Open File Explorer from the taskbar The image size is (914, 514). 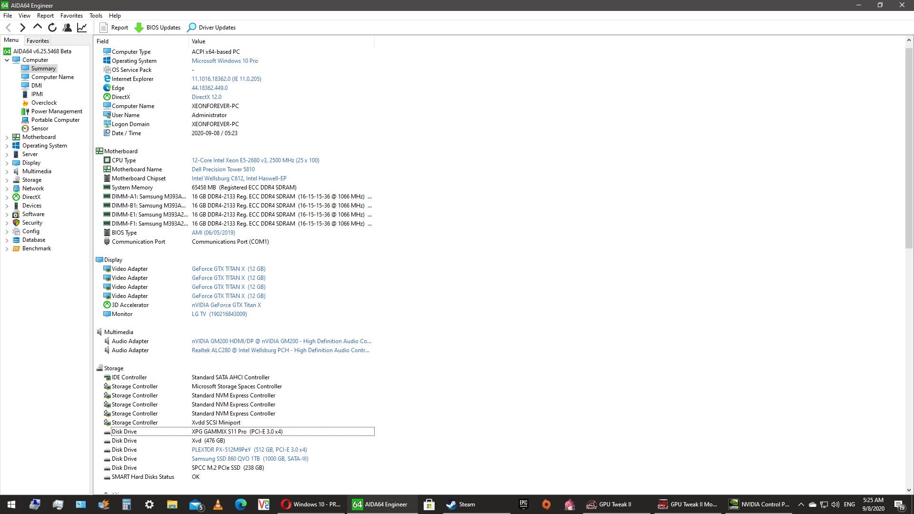(x=172, y=504)
